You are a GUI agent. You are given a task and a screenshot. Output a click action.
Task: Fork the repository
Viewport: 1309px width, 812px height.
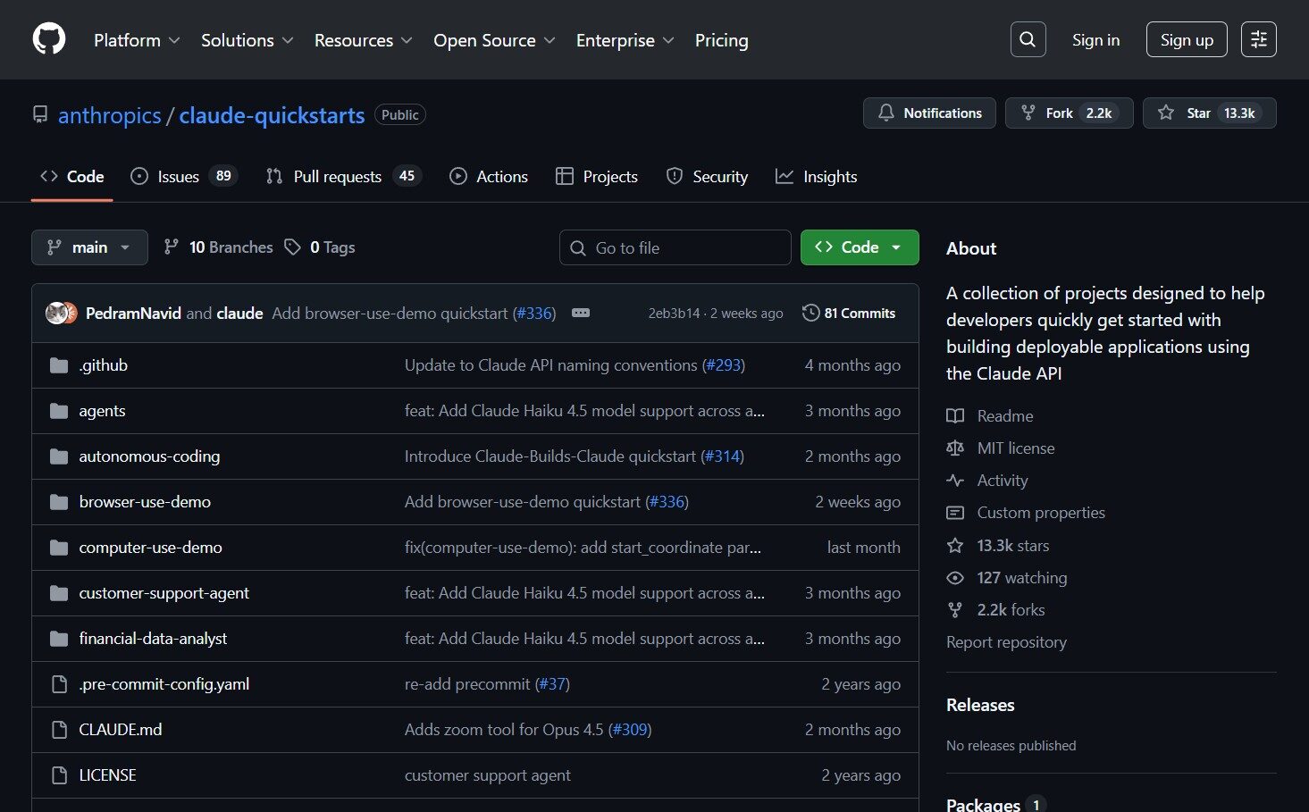1069,113
